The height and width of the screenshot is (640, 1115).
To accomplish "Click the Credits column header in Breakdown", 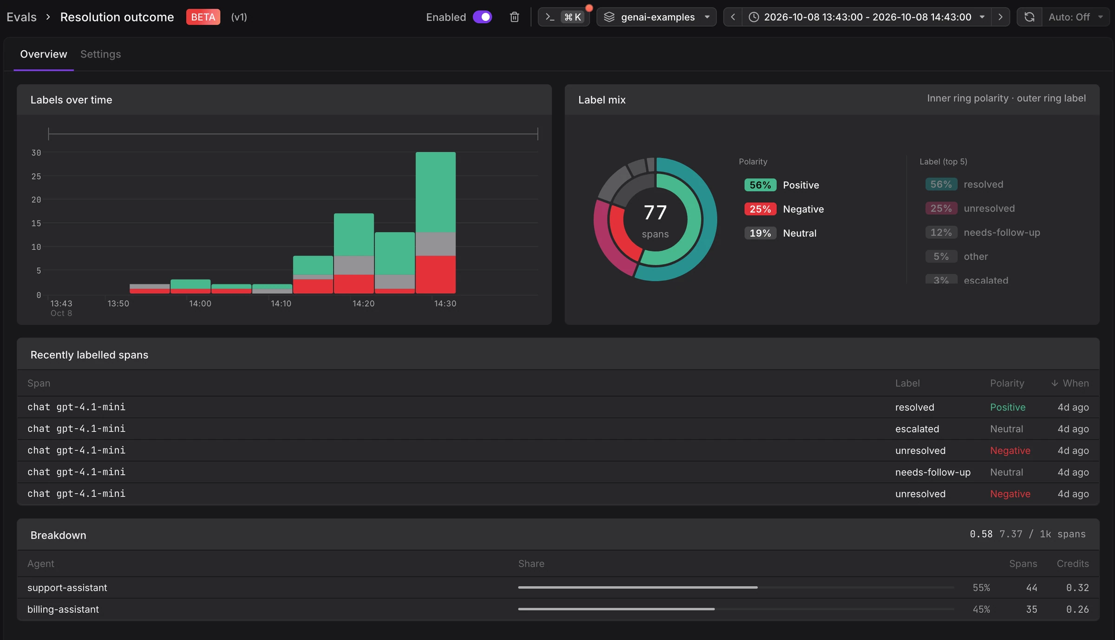I will click(x=1073, y=564).
